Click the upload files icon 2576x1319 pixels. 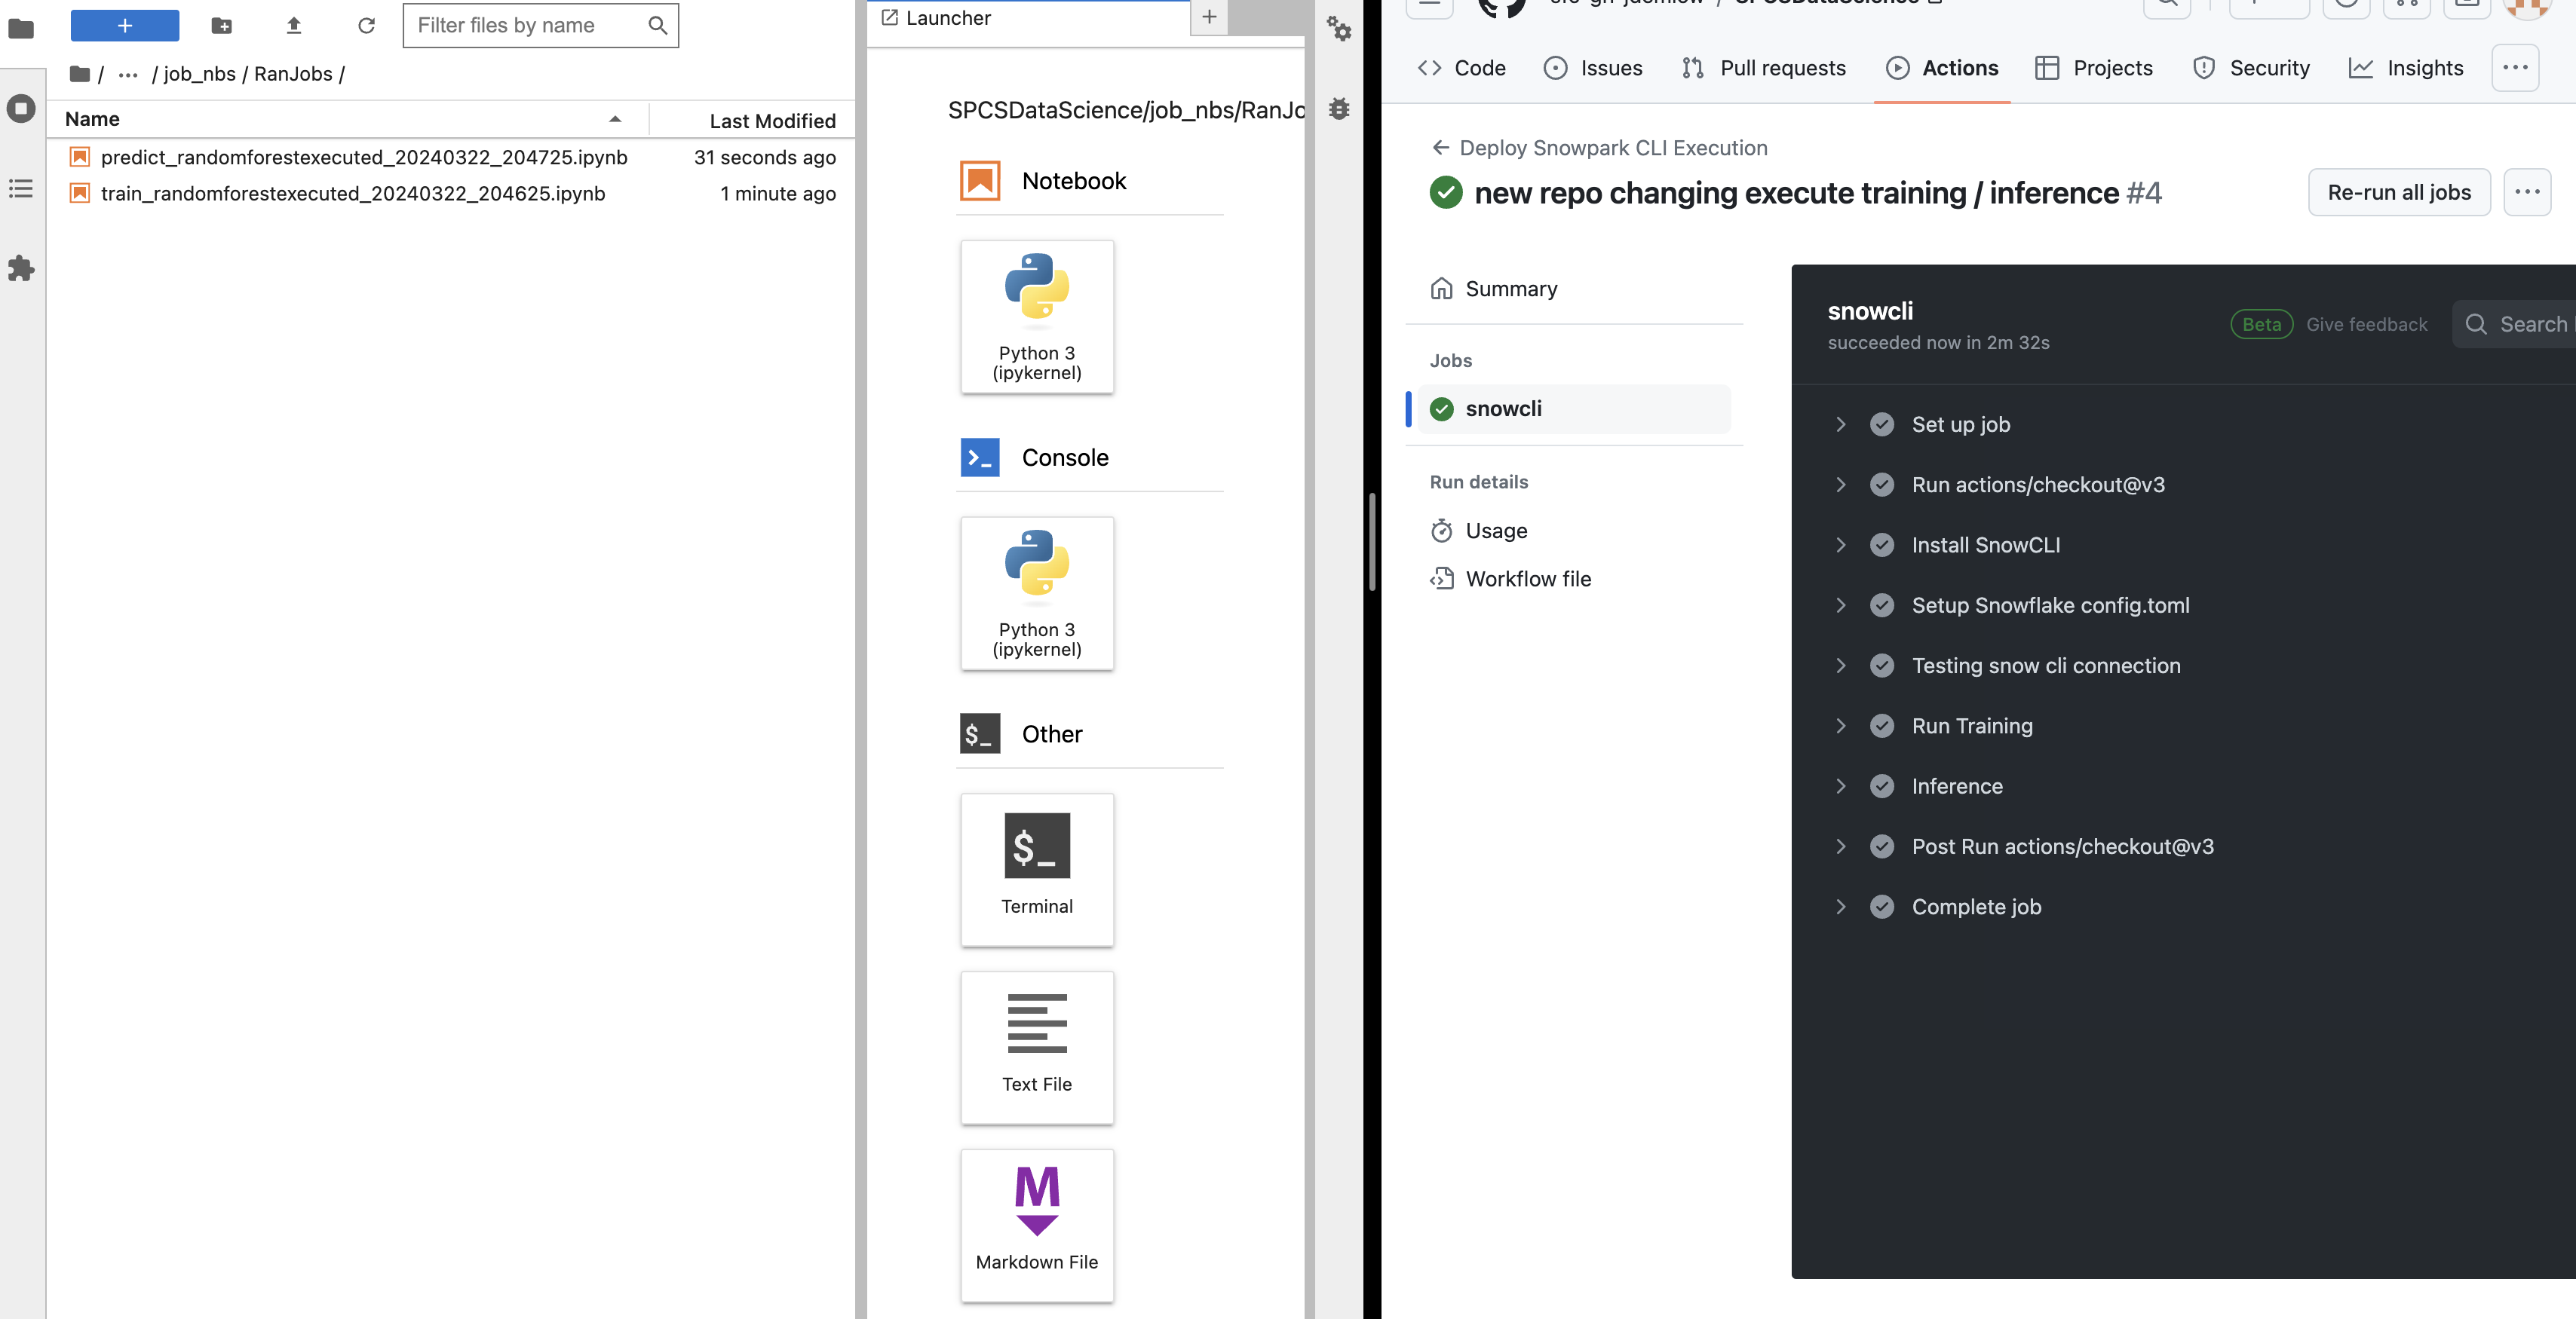[294, 25]
